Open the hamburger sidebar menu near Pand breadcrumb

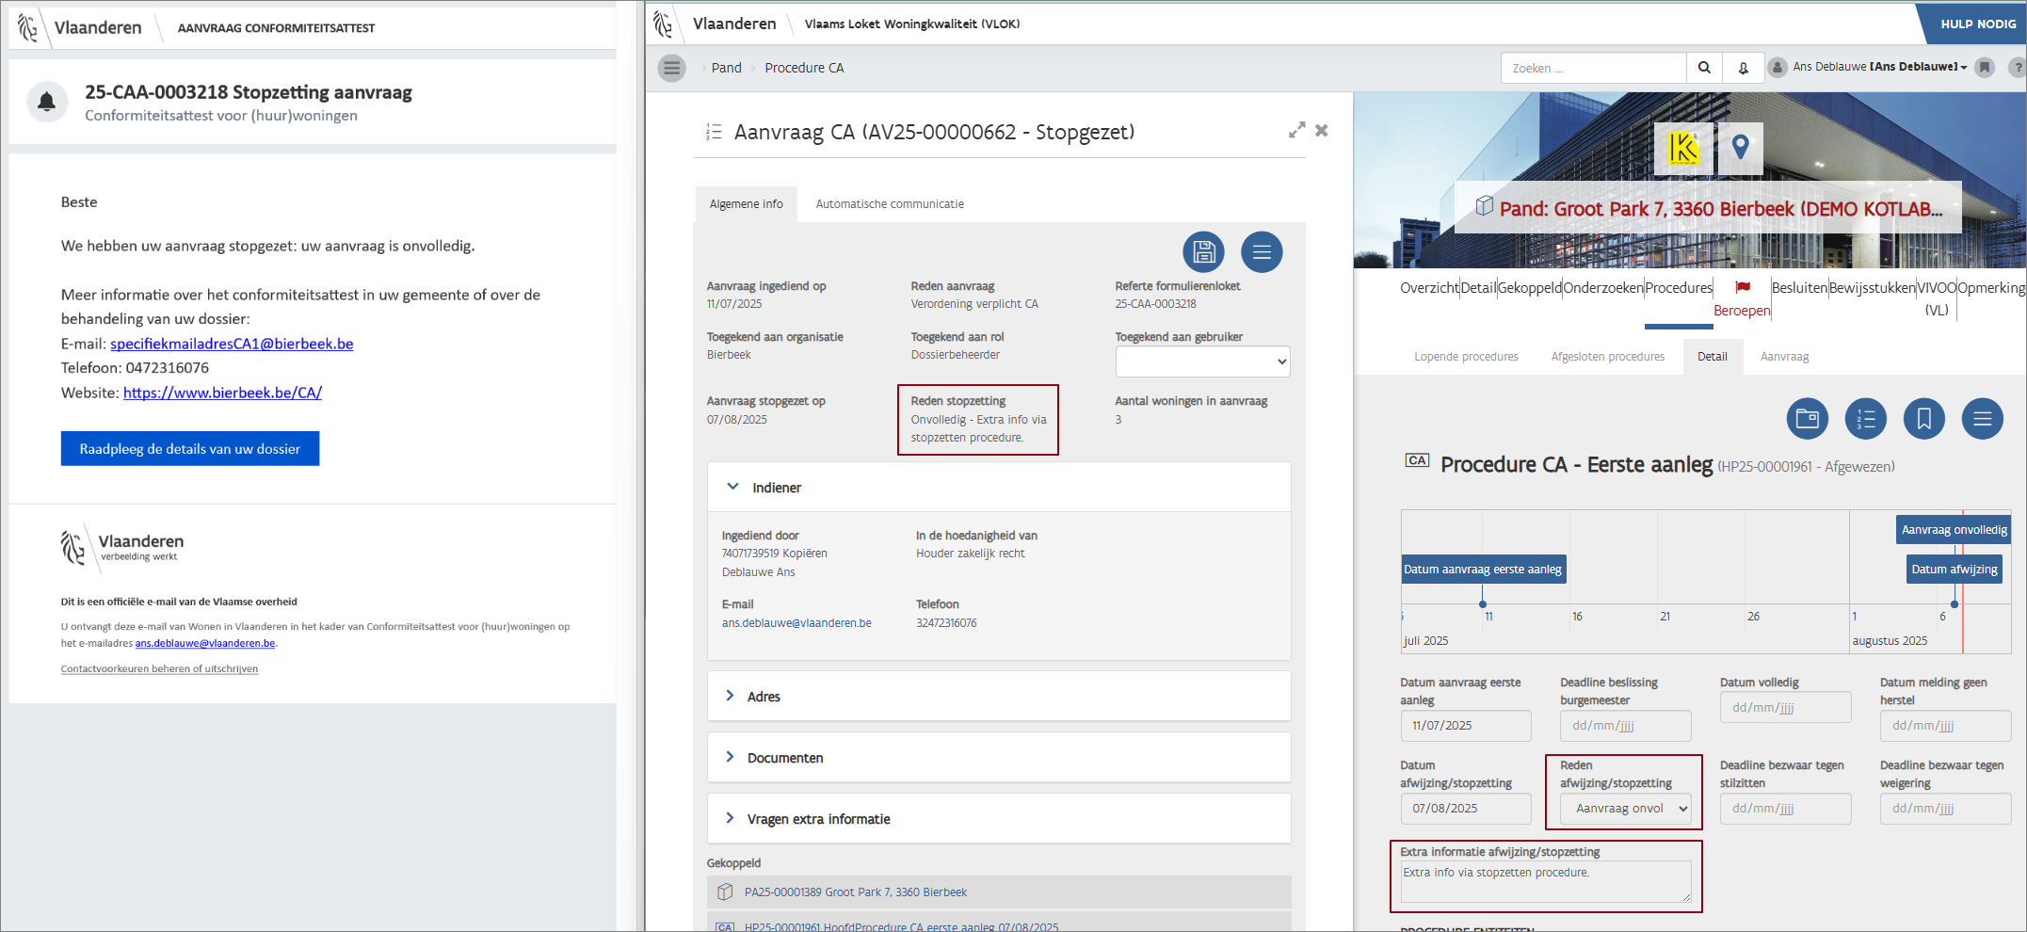coord(671,68)
